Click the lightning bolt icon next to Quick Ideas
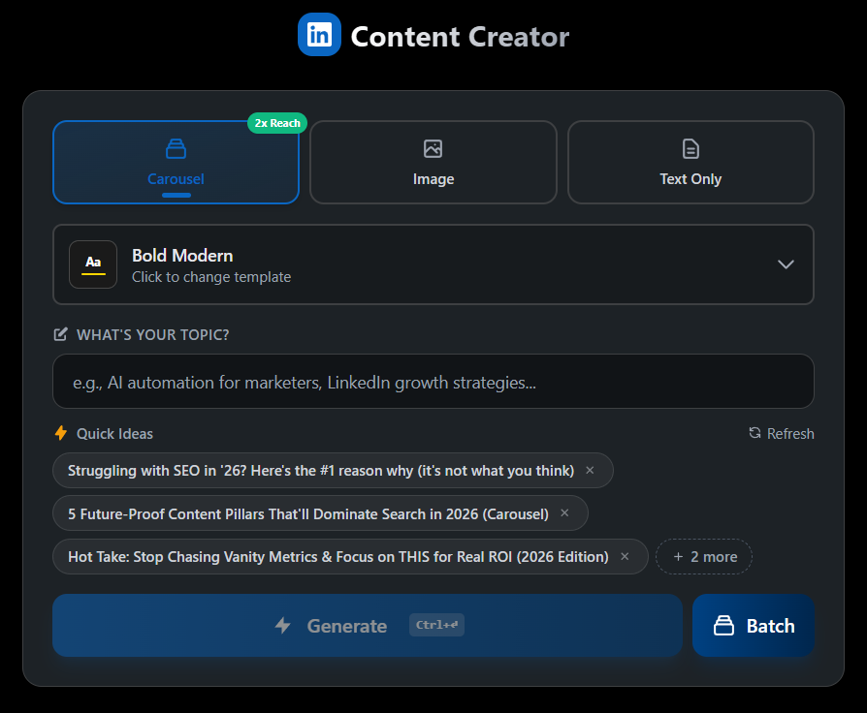The width and height of the screenshot is (867, 713). (x=59, y=433)
